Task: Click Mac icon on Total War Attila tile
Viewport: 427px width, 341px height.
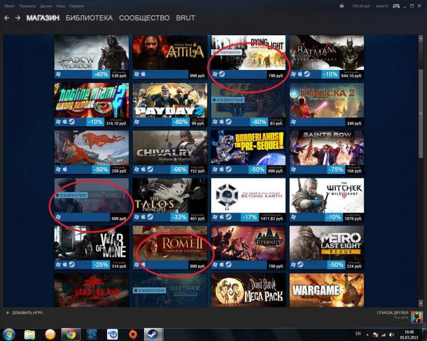Action: [x=143, y=74]
